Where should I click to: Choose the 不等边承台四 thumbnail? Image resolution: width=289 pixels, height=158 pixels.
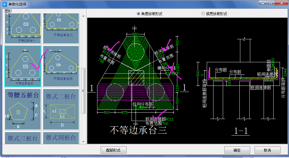[61, 66]
